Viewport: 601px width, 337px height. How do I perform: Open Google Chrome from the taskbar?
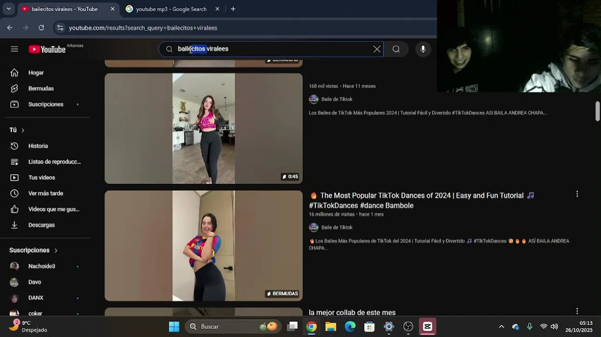(311, 327)
